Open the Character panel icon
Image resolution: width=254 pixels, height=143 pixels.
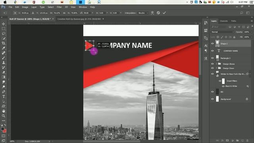click(x=206, y=46)
